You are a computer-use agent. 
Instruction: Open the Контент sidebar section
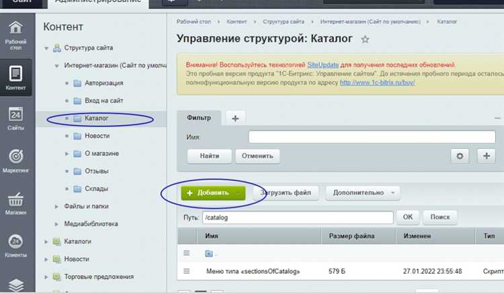15,78
